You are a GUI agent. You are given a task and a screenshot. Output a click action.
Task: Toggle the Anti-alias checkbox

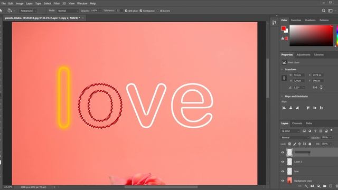tap(126, 11)
